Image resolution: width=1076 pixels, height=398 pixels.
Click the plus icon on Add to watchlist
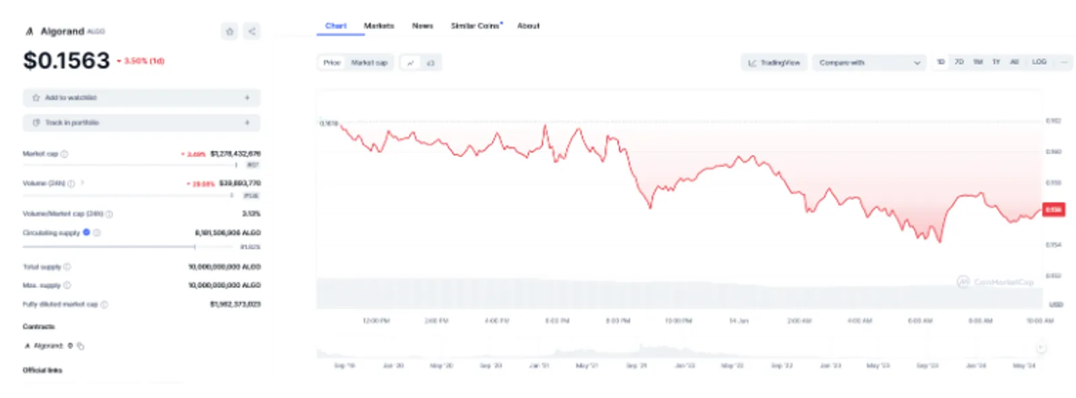pyautogui.click(x=247, y=98)
